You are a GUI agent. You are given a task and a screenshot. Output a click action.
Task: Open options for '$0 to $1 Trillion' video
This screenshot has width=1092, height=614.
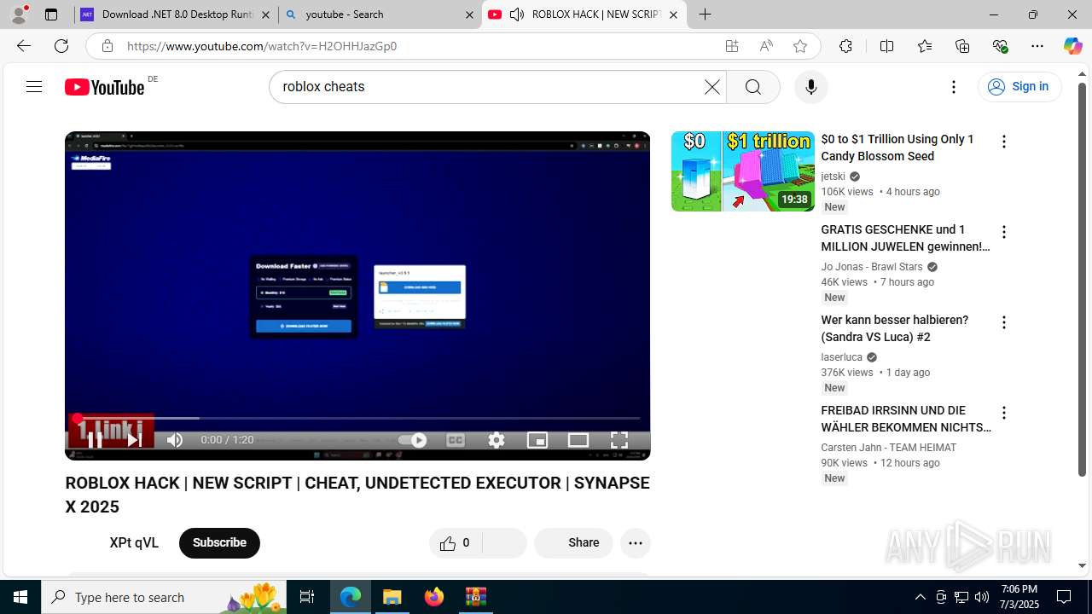[x=1004, y=142]
